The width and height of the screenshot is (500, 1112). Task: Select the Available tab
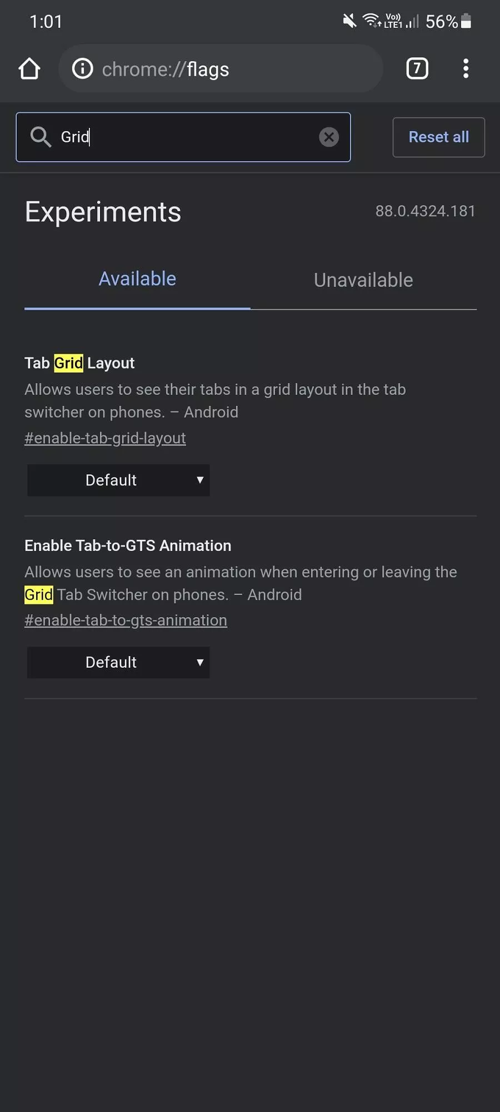tap(137, 279)
